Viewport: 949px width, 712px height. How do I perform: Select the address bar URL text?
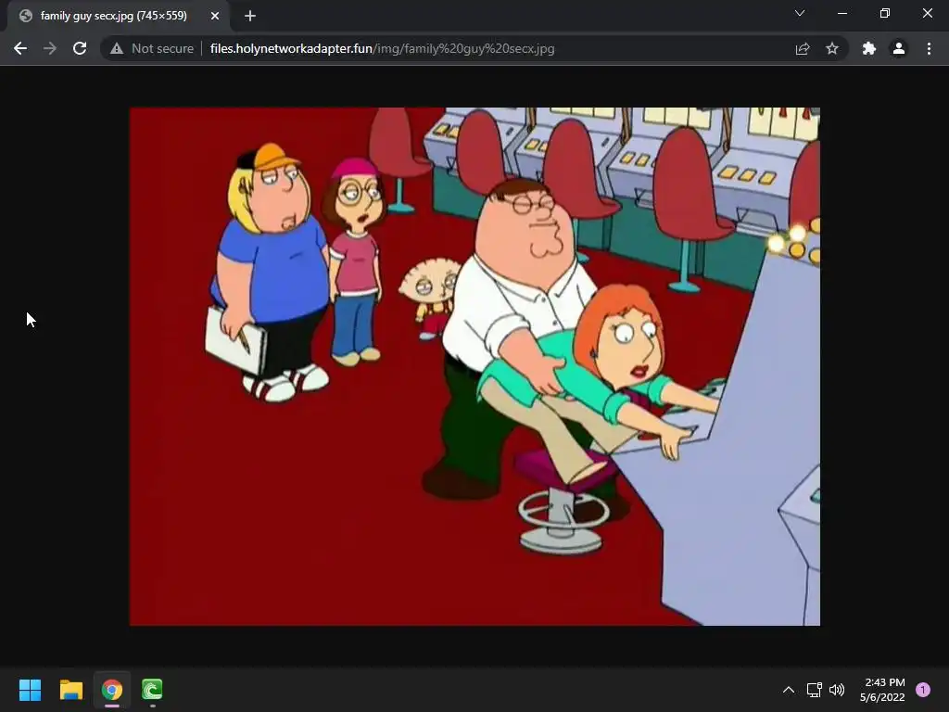click(382, 48)
